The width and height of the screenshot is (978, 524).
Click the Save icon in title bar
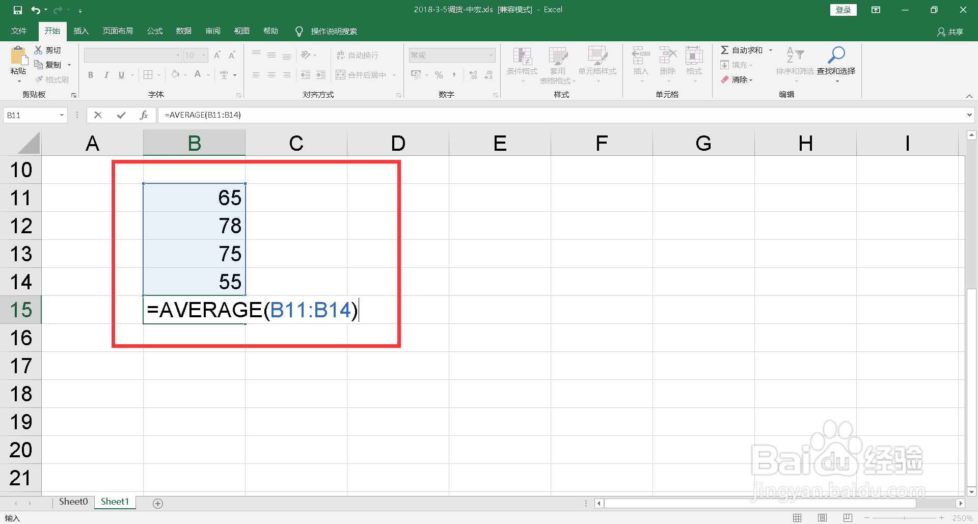point(18,10)
